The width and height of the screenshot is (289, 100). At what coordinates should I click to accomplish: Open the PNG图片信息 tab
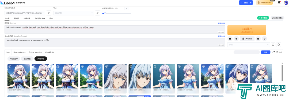[40, 19]
